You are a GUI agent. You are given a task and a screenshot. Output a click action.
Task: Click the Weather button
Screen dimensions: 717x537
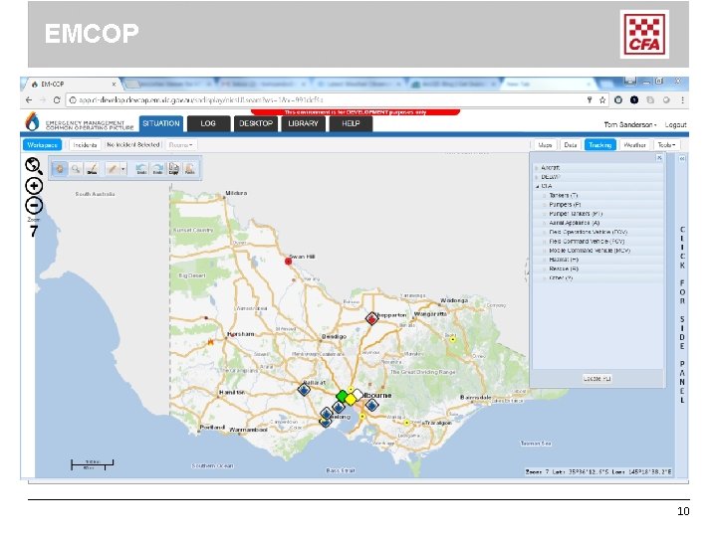[x=634, y=145]
